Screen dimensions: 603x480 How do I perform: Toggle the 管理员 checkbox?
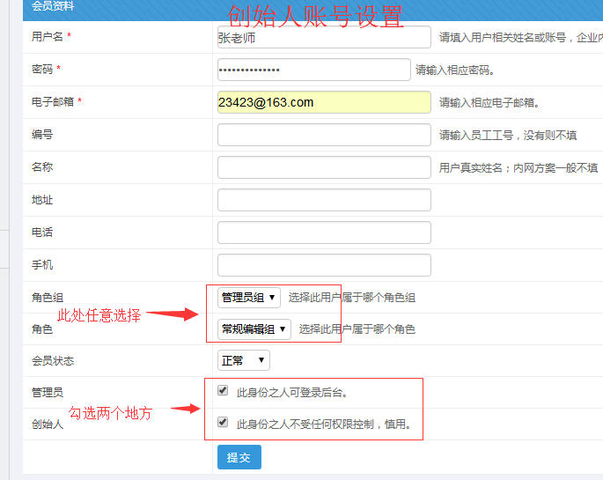point(223,391)
